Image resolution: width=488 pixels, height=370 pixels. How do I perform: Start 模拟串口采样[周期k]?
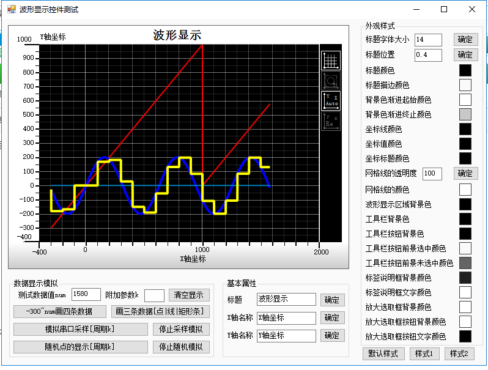pyautogui.click(x=81, y=329)
